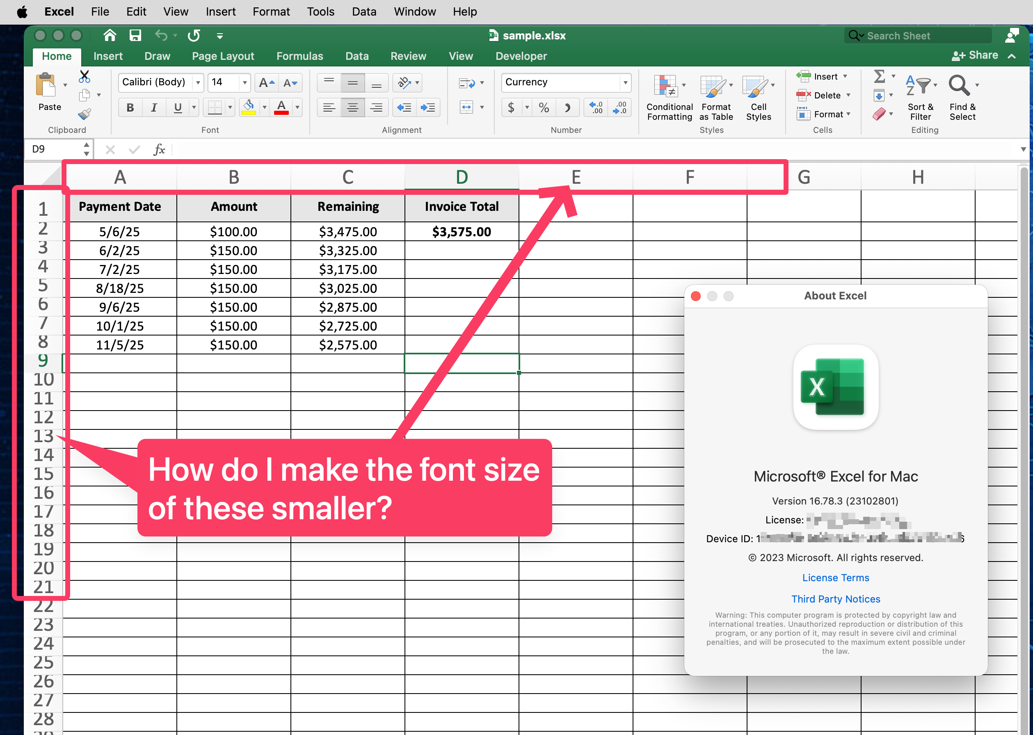1033x735 pixels.
Task: Open Conditional Formatting options
Action: [x=670, y=98]
